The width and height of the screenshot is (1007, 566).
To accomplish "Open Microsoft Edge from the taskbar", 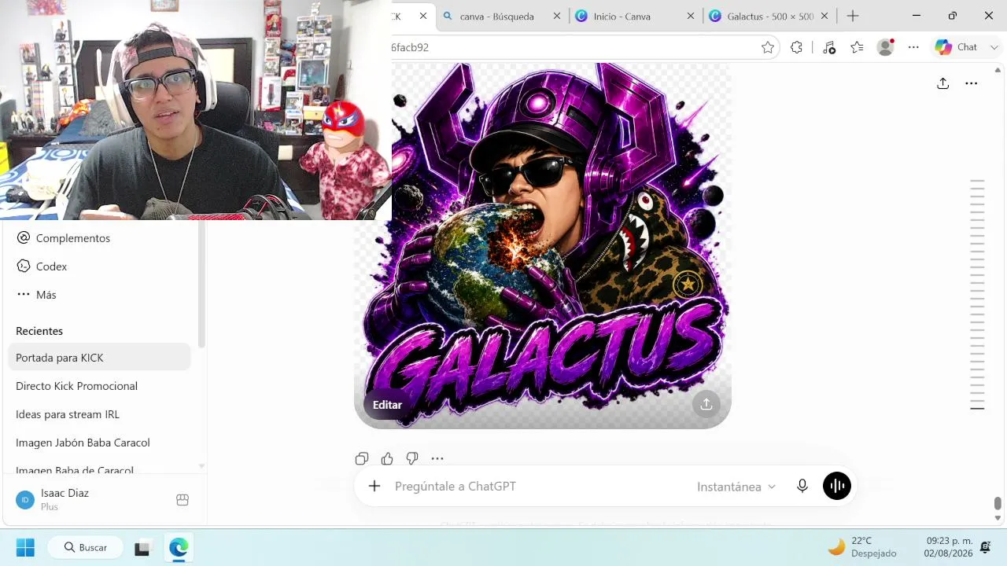I will (179, 547).
